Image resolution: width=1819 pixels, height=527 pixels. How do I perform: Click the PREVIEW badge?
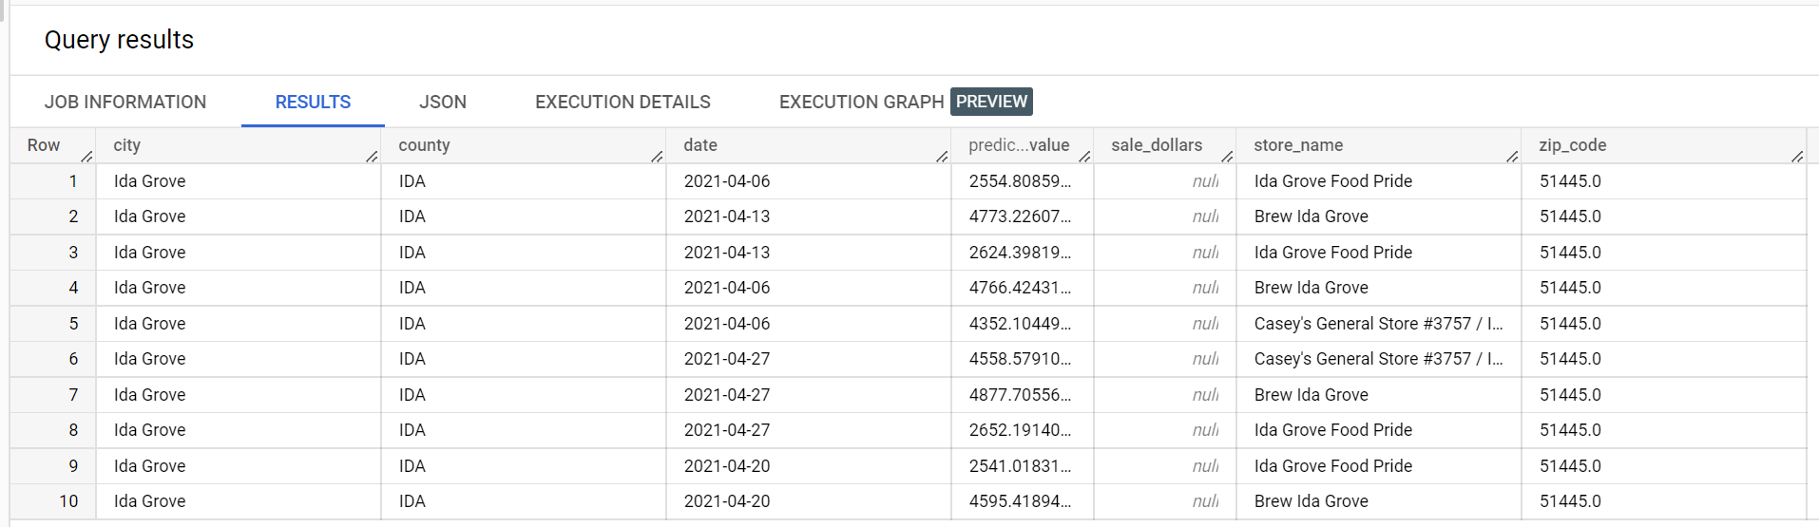[x=991, y=102]
